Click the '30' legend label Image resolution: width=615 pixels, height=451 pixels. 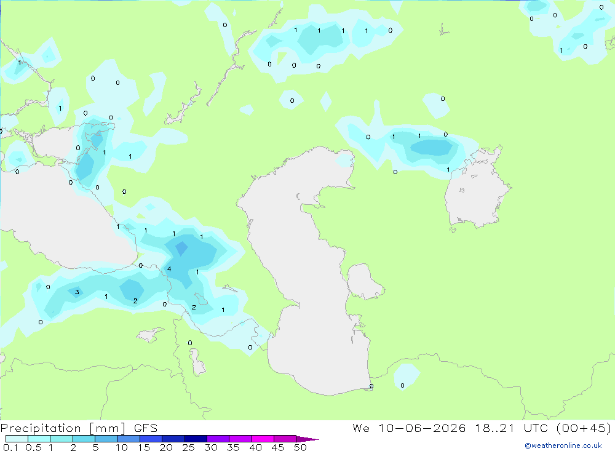click(210, 447)
